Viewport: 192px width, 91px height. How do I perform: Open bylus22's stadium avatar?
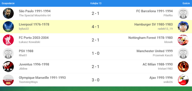8,27
